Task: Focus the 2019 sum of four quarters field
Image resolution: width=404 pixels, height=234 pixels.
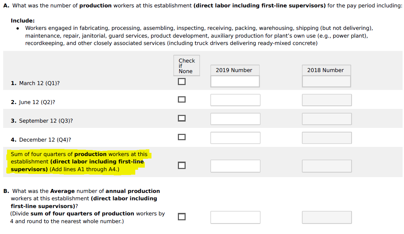Action: tap(235, 166)
